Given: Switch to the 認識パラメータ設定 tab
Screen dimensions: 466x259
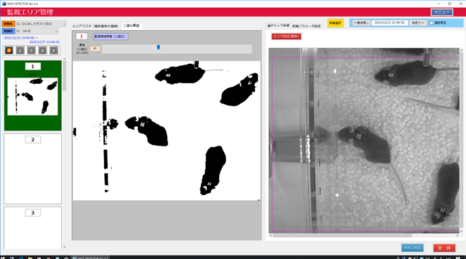Looking at the screenshot, I should (x=307, y=26).
